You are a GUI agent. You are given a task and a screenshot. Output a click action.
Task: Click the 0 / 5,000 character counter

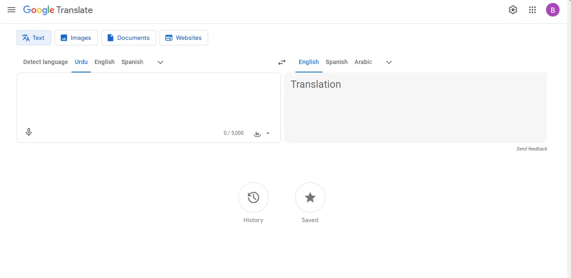(x=234, y=133)
